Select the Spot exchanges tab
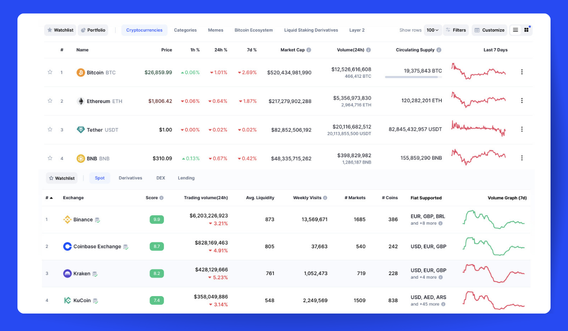The image size is (568, 331). 100,178
